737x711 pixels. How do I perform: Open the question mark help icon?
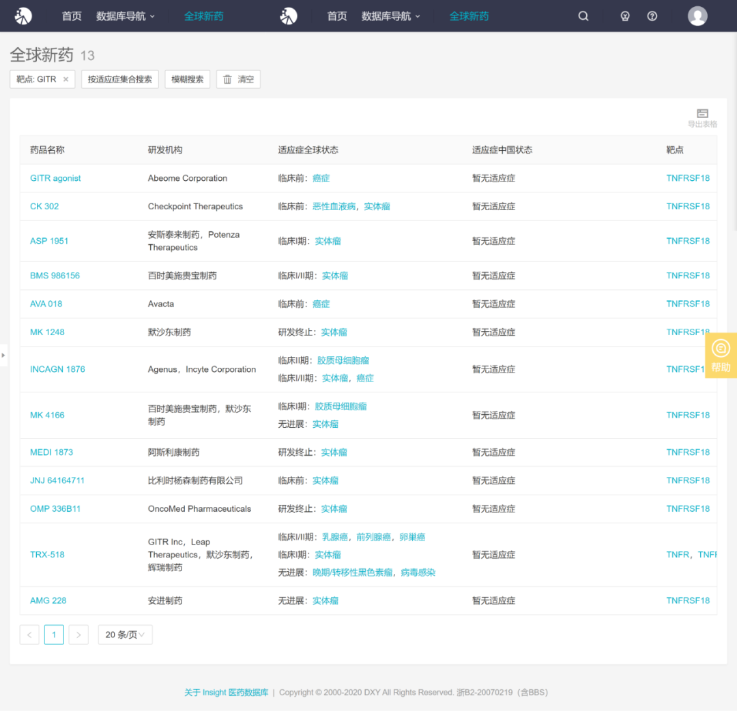click(652, 16)
